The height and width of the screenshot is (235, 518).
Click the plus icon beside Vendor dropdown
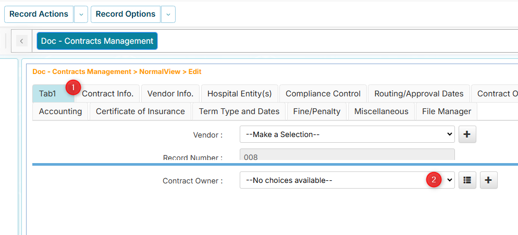(467, 134)
